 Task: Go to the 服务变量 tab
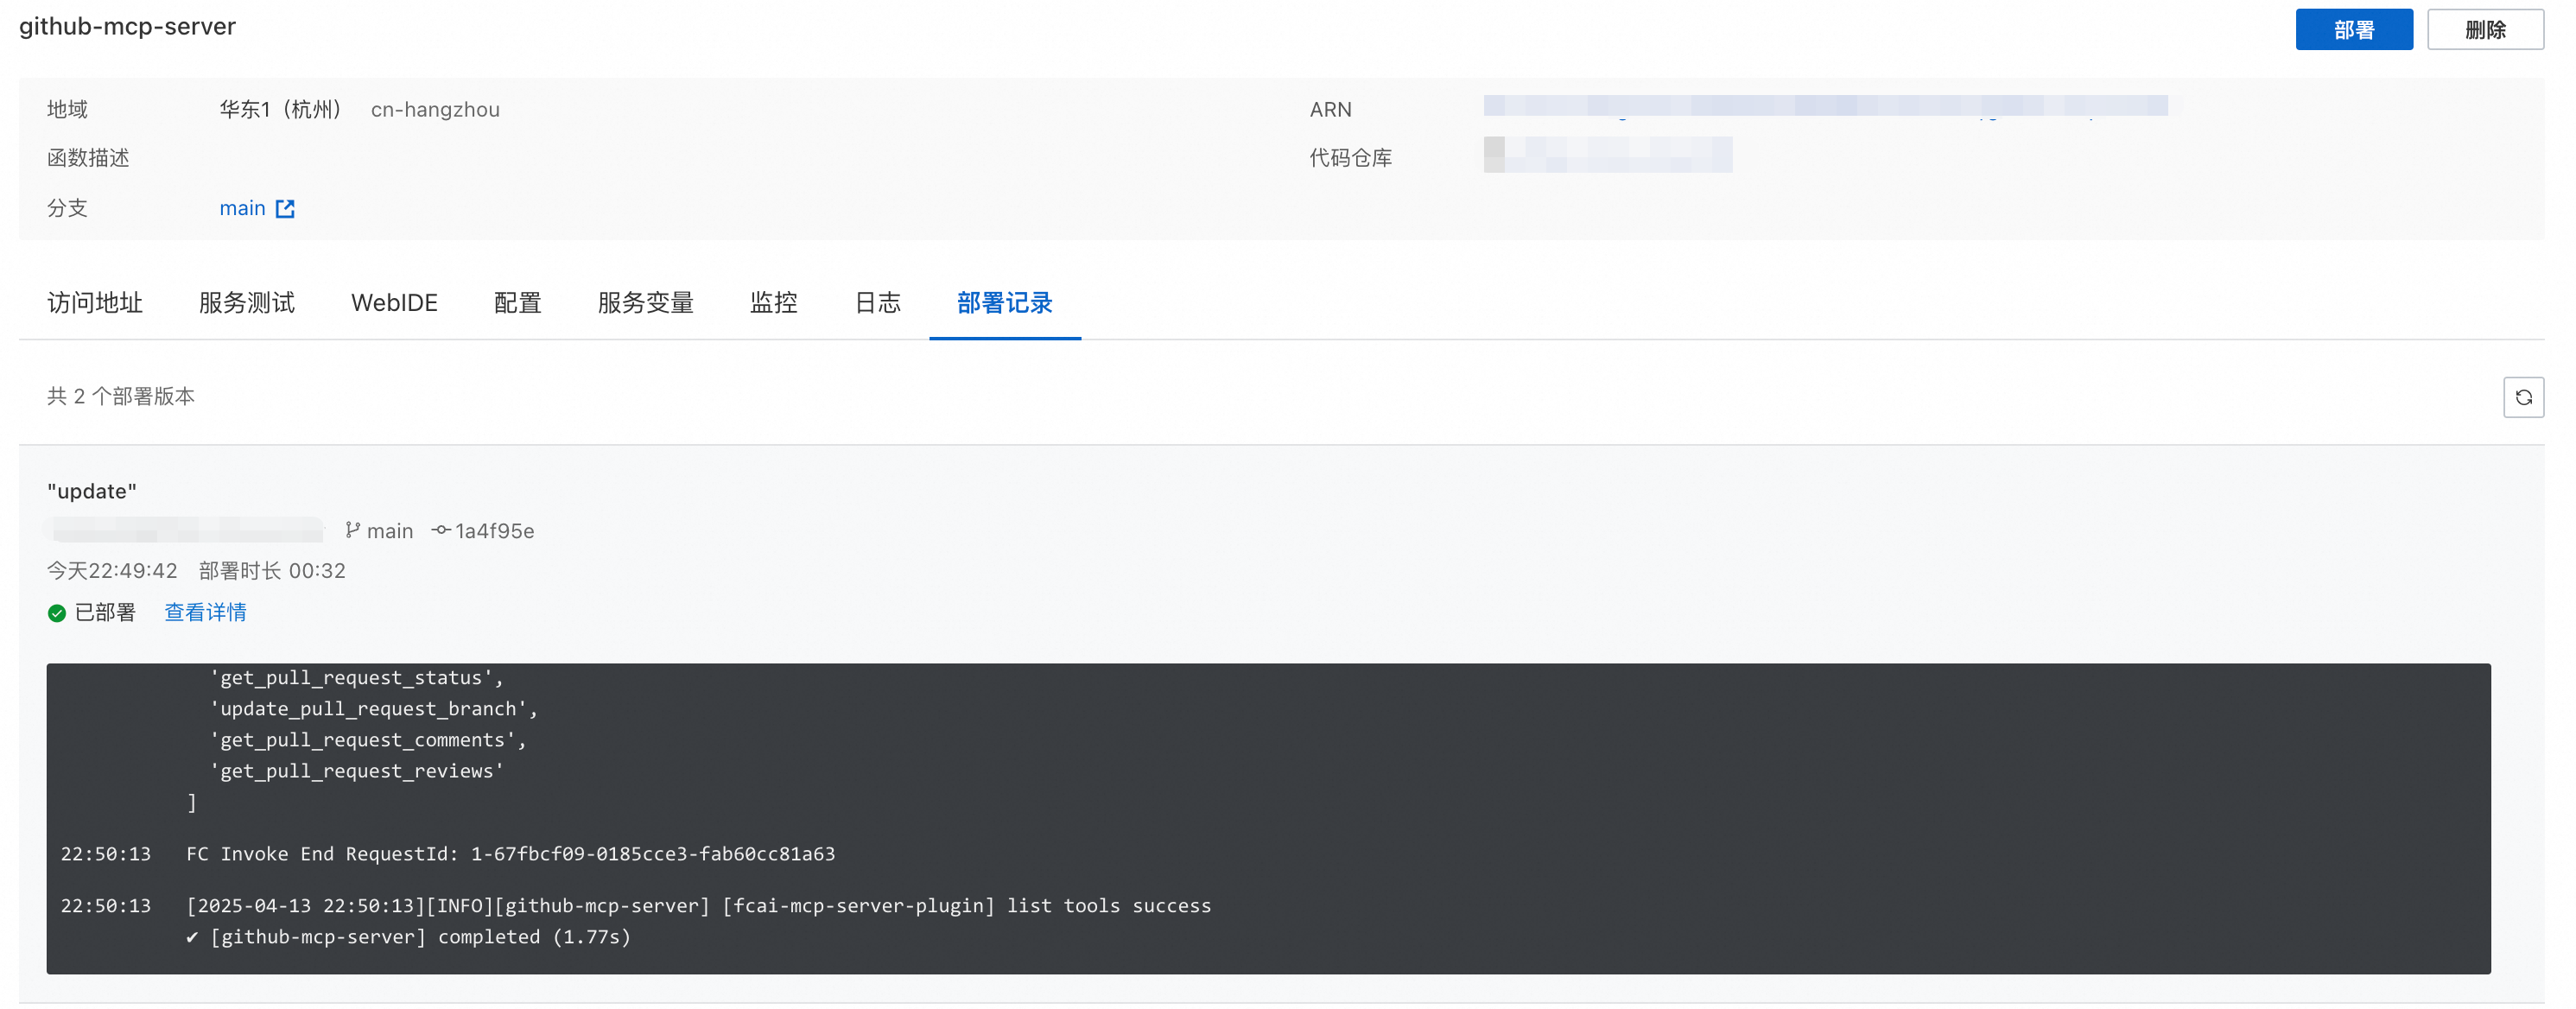coord(645,303)
